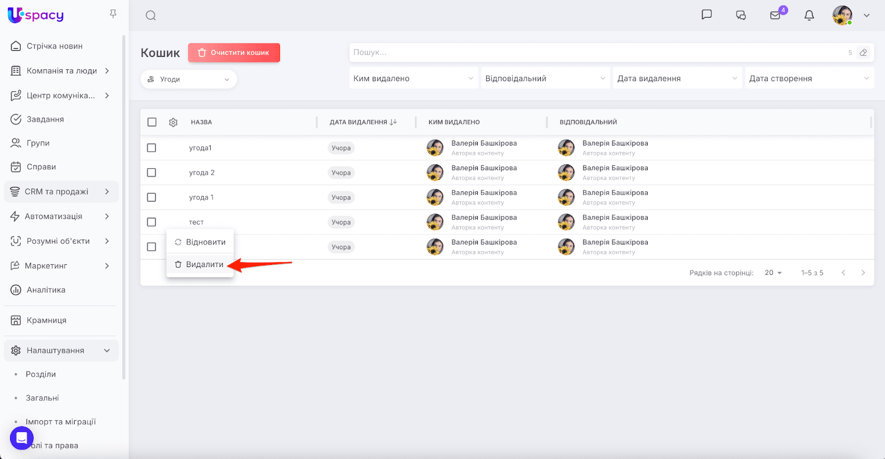The width and height of the screenshot is (885, 459).
Task: Open the single chat message icon
Action: click(x=706, y=15)
